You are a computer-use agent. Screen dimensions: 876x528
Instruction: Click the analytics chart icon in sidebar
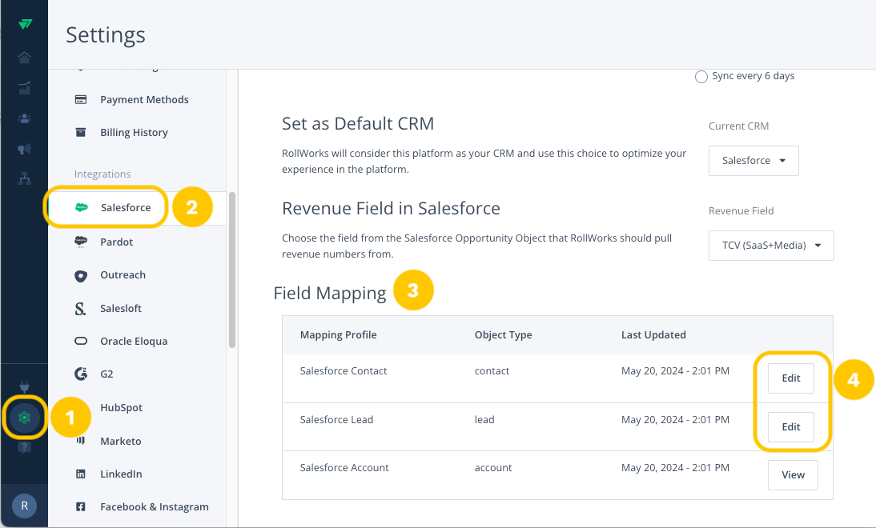(x=24, y=88)
